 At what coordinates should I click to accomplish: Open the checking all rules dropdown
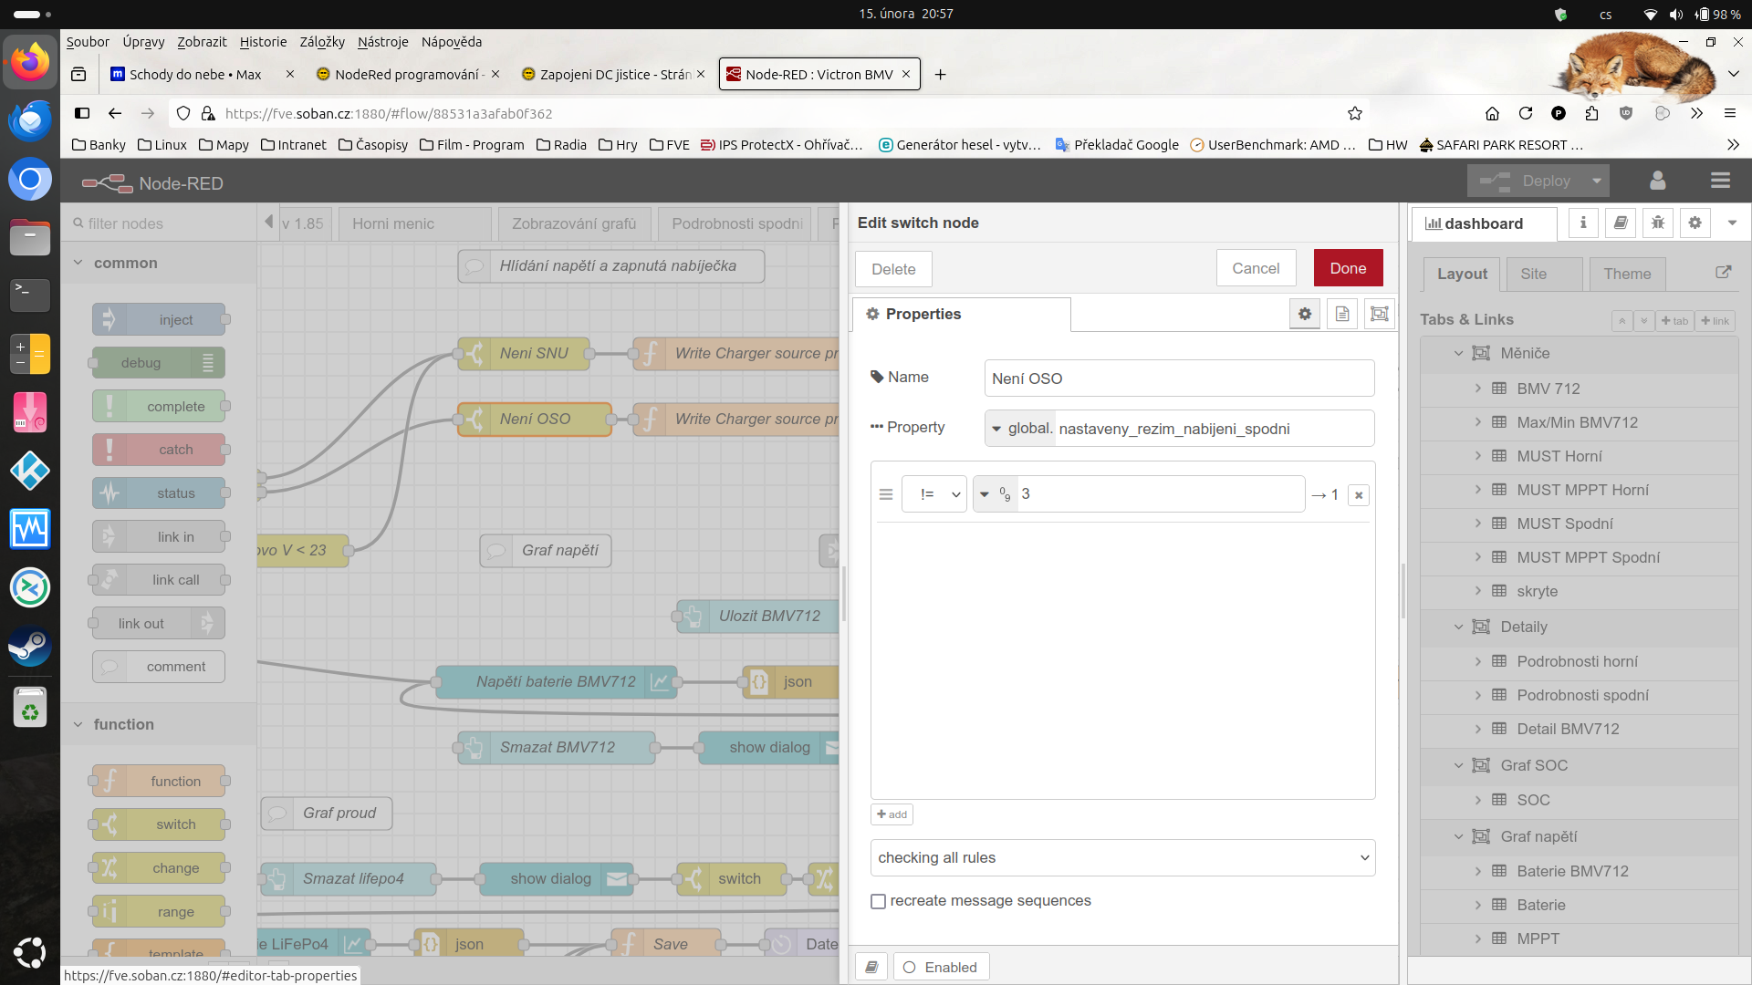(1123, 857)
